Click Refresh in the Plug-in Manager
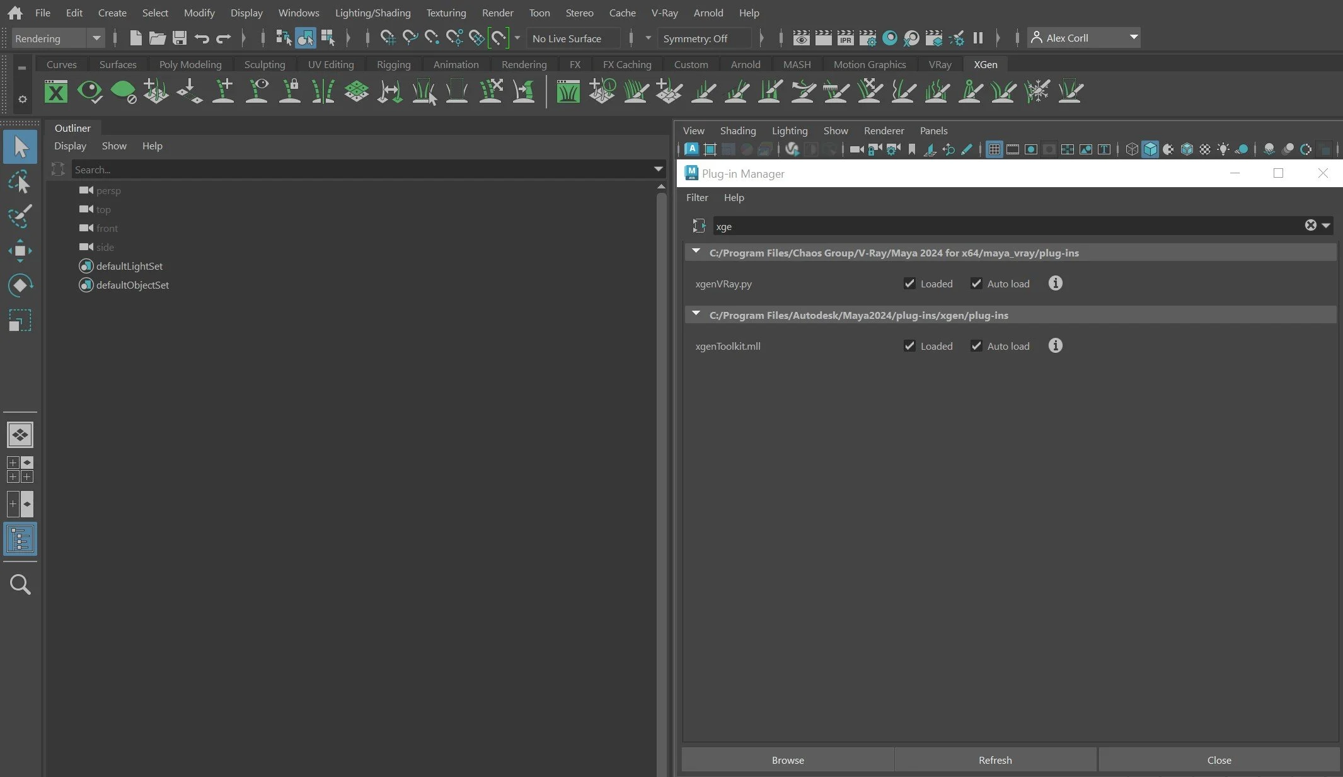The height and width of the screenshot is (777, 1343). click(x=994, y=759)
